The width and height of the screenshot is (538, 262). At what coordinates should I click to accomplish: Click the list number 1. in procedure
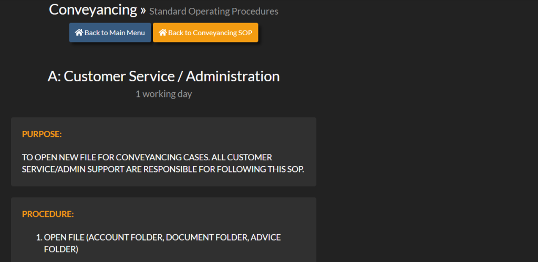click(39, 237)
